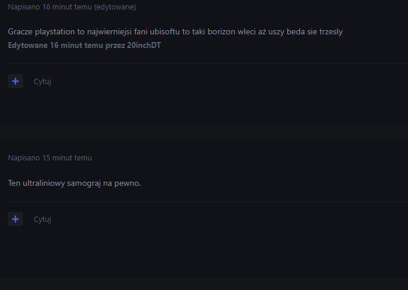Viewport: 408px width, 290px height.
Task: Click the word 'Ten' starting the second post
Action: [14, 183]
